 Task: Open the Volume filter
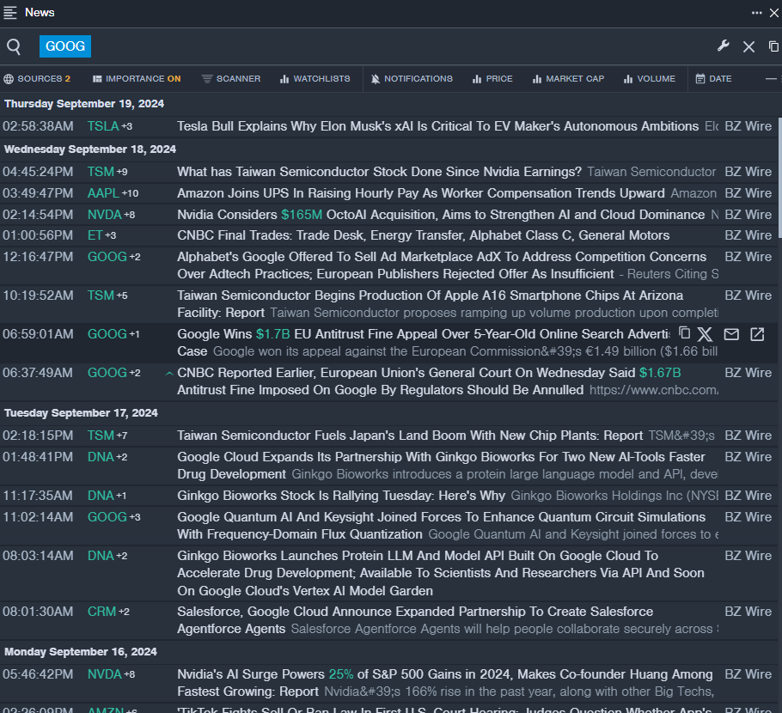(650, 79)
